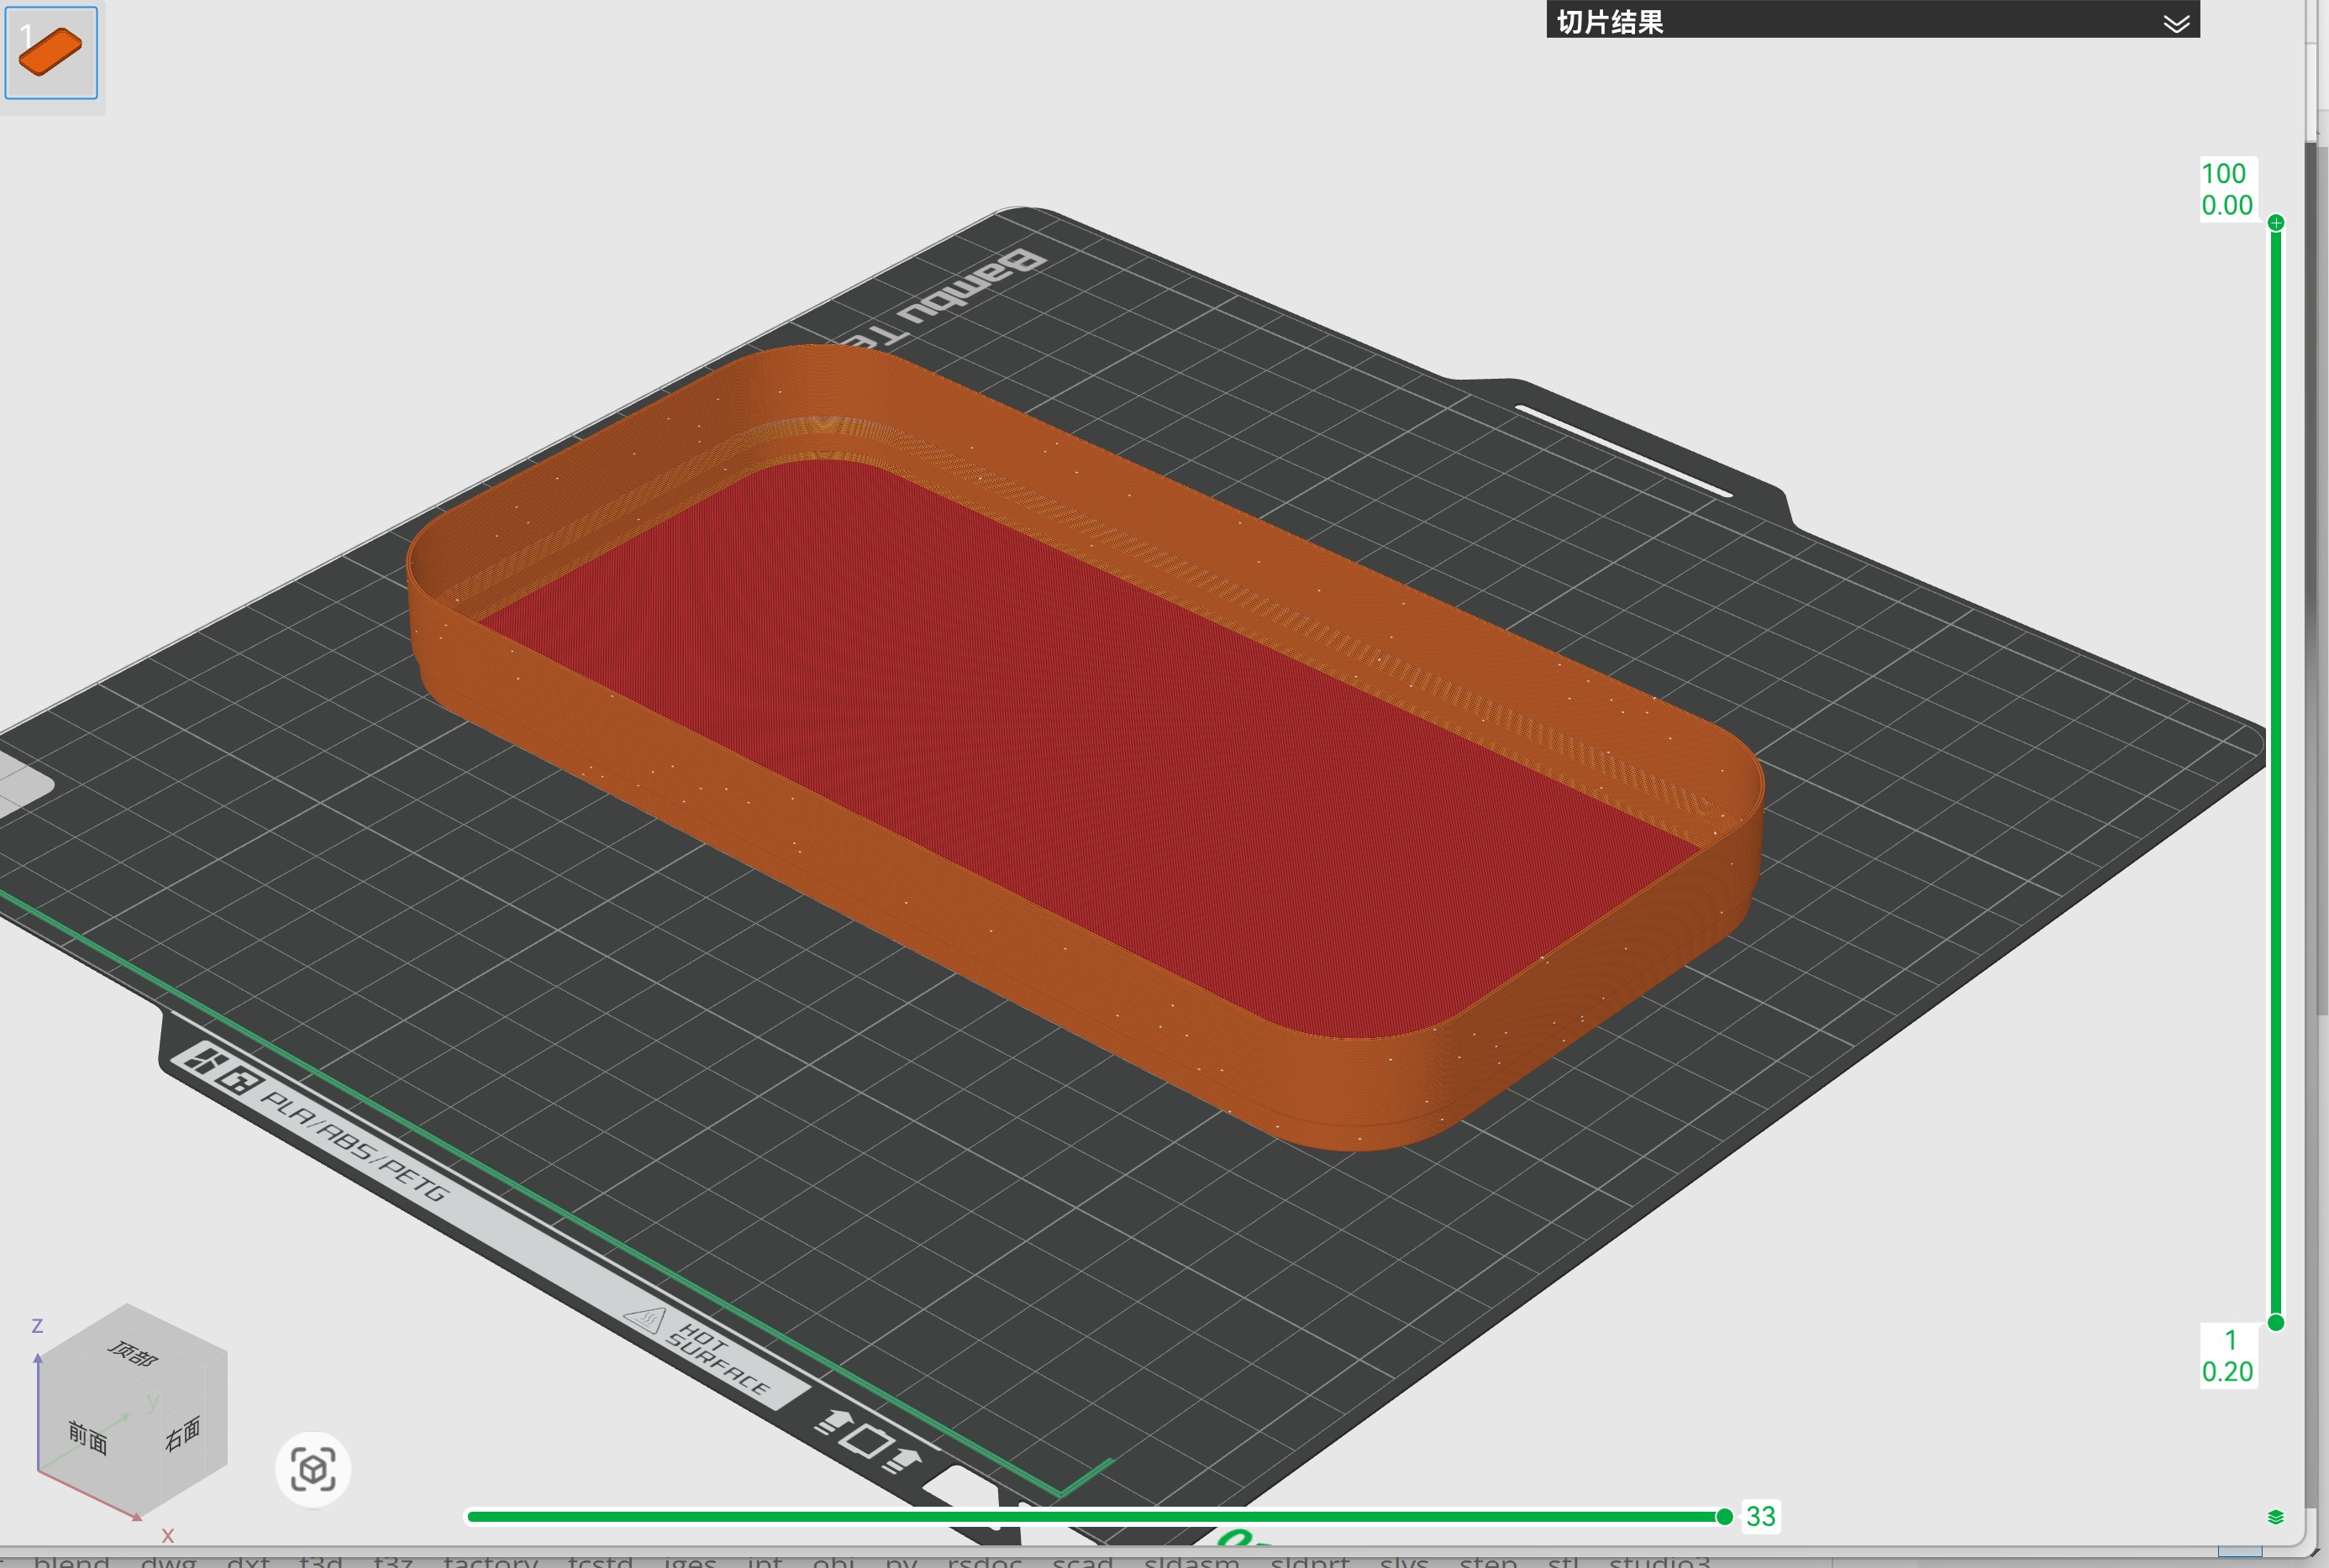Switch to front view via 前面 cube face

tap(90, 1438)
